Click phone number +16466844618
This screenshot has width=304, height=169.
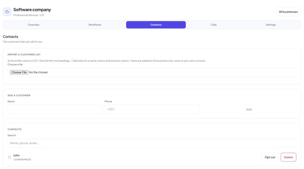(x=22, y=160)
